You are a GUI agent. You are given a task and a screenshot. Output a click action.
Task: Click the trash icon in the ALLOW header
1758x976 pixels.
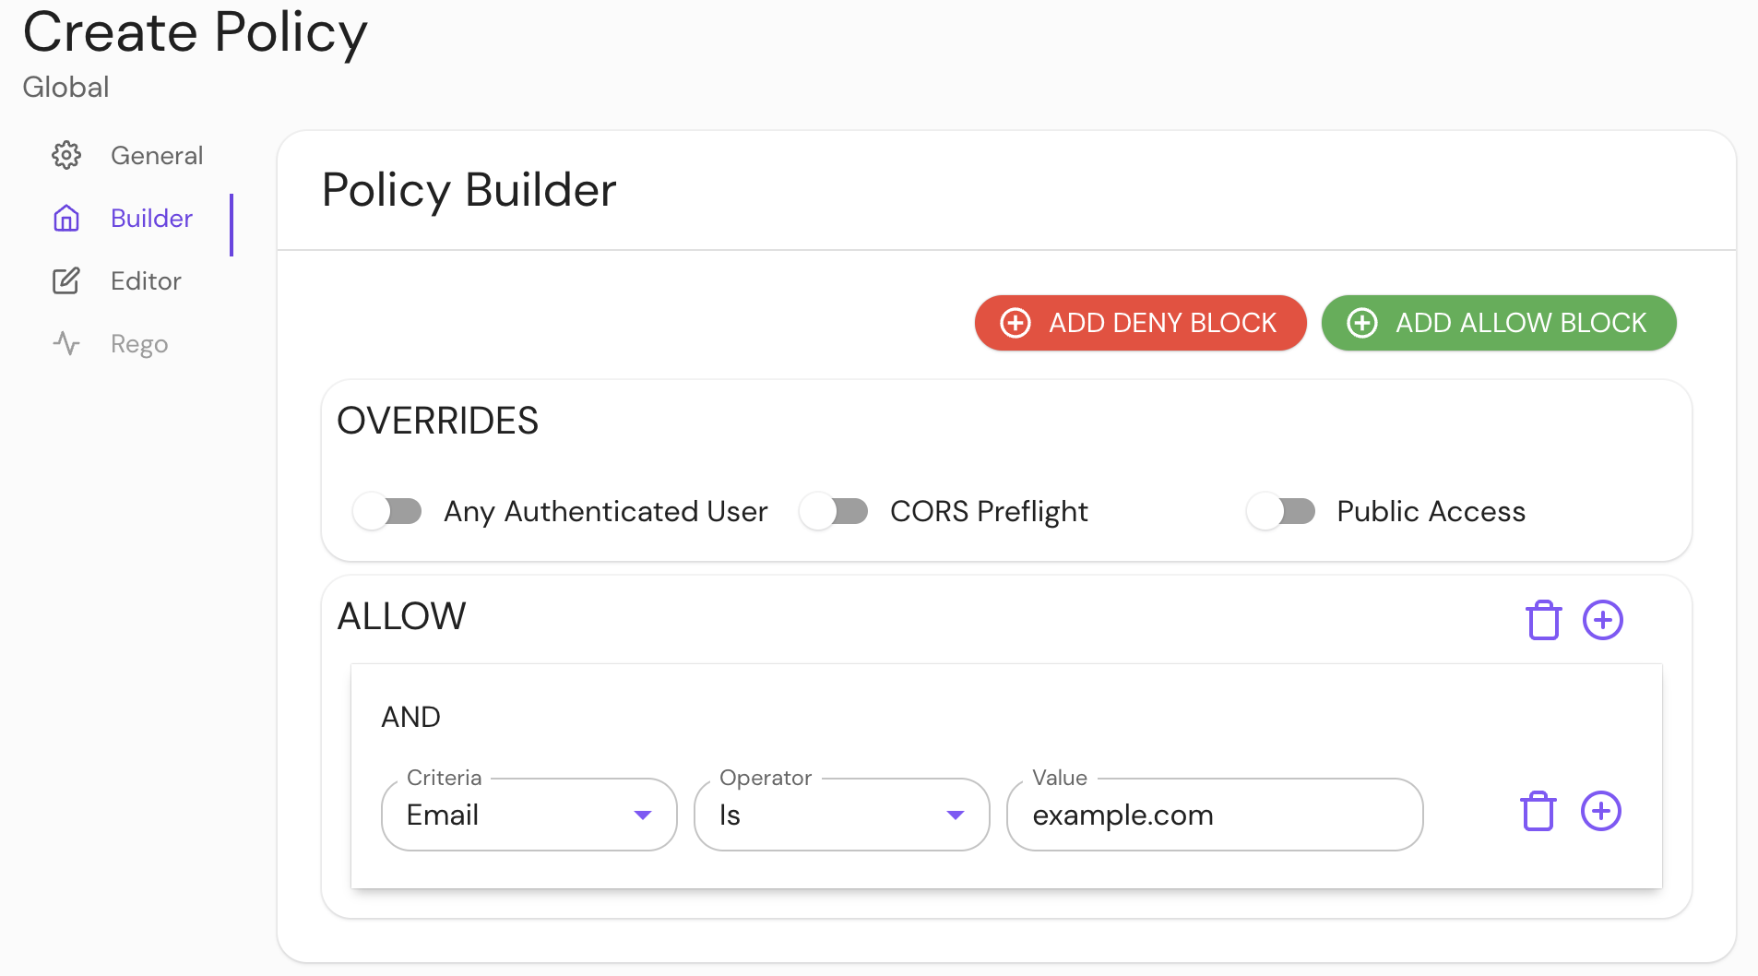coord(1542,620)
